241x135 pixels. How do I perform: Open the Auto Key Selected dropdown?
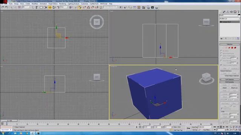point(205,127)
